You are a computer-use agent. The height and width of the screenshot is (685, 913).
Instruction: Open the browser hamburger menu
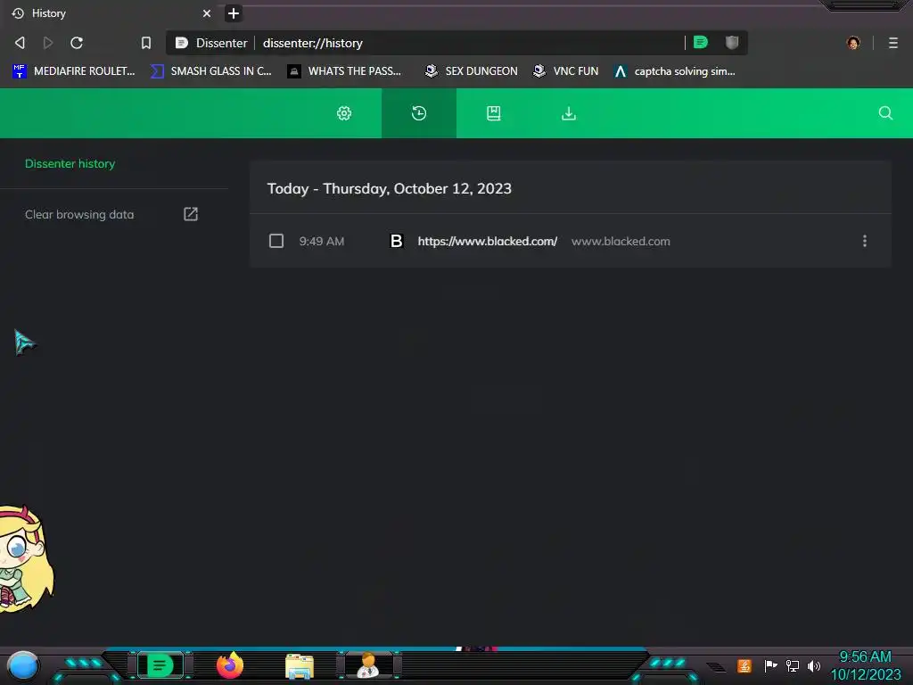[893, 43]
